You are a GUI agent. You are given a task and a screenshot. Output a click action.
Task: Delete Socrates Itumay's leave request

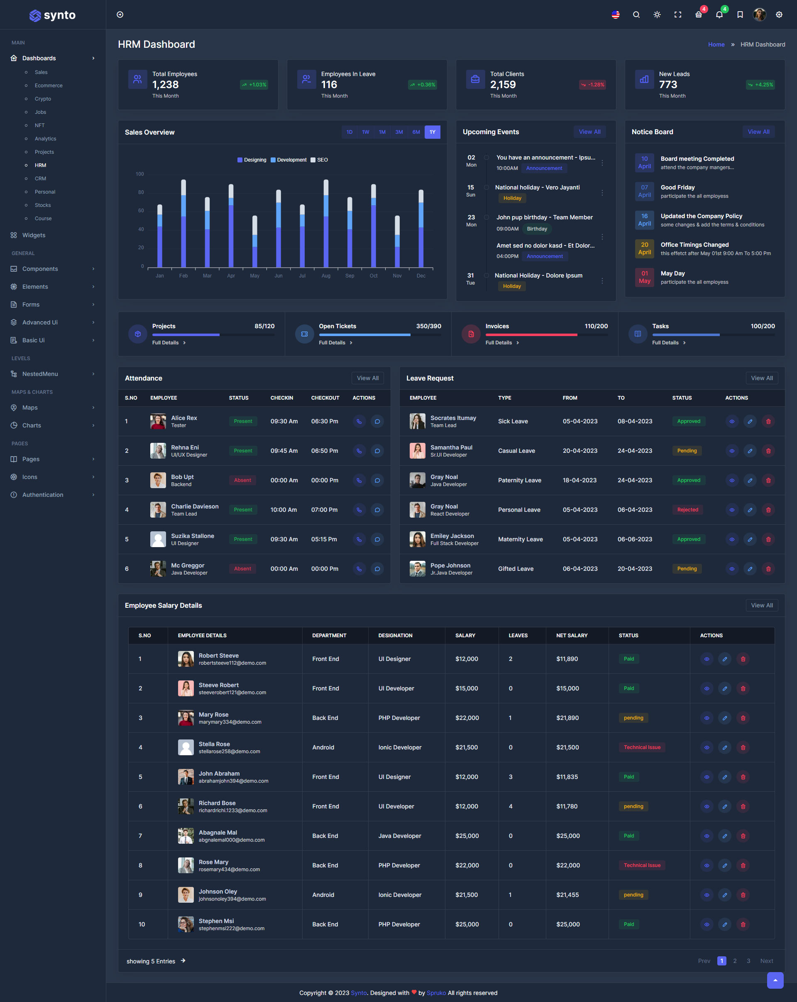[768, 422]
